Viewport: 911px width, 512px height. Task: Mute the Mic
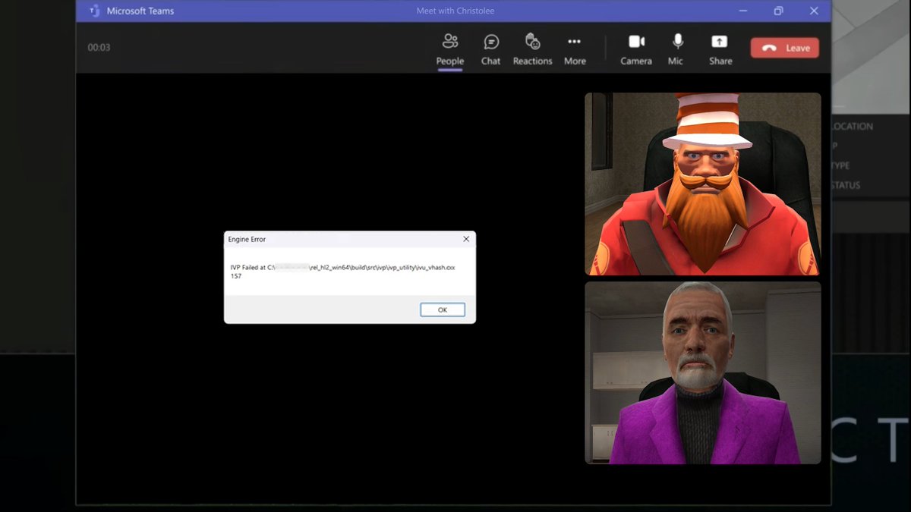[676, 50]
